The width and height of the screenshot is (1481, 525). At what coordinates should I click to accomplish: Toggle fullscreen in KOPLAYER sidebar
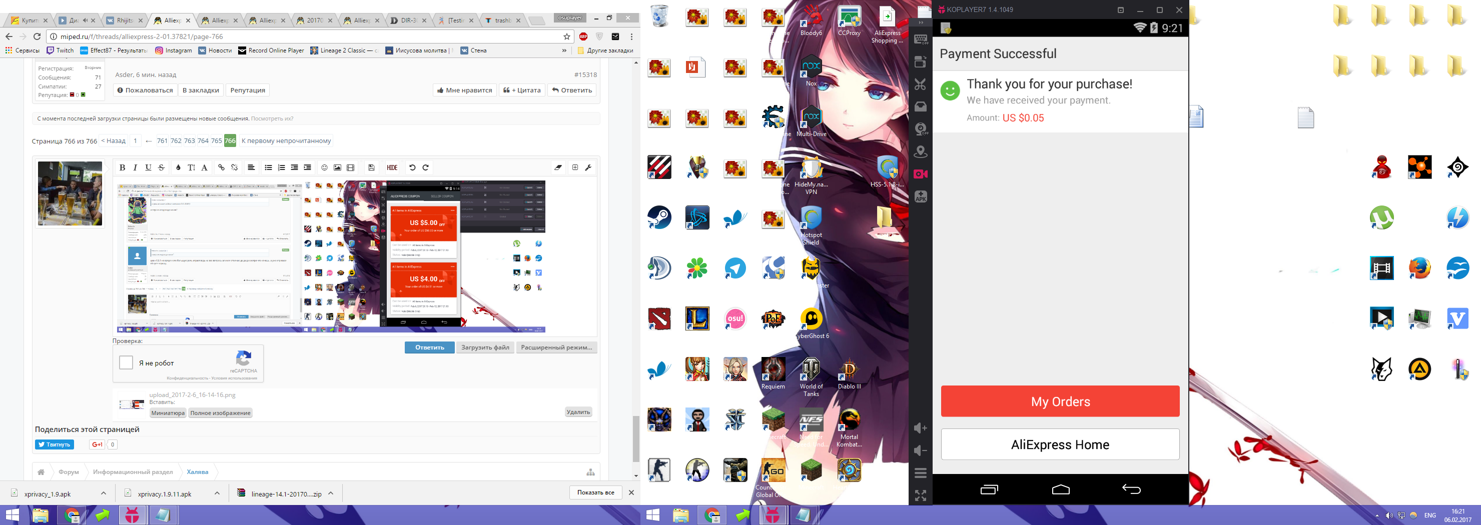point(921,495)
